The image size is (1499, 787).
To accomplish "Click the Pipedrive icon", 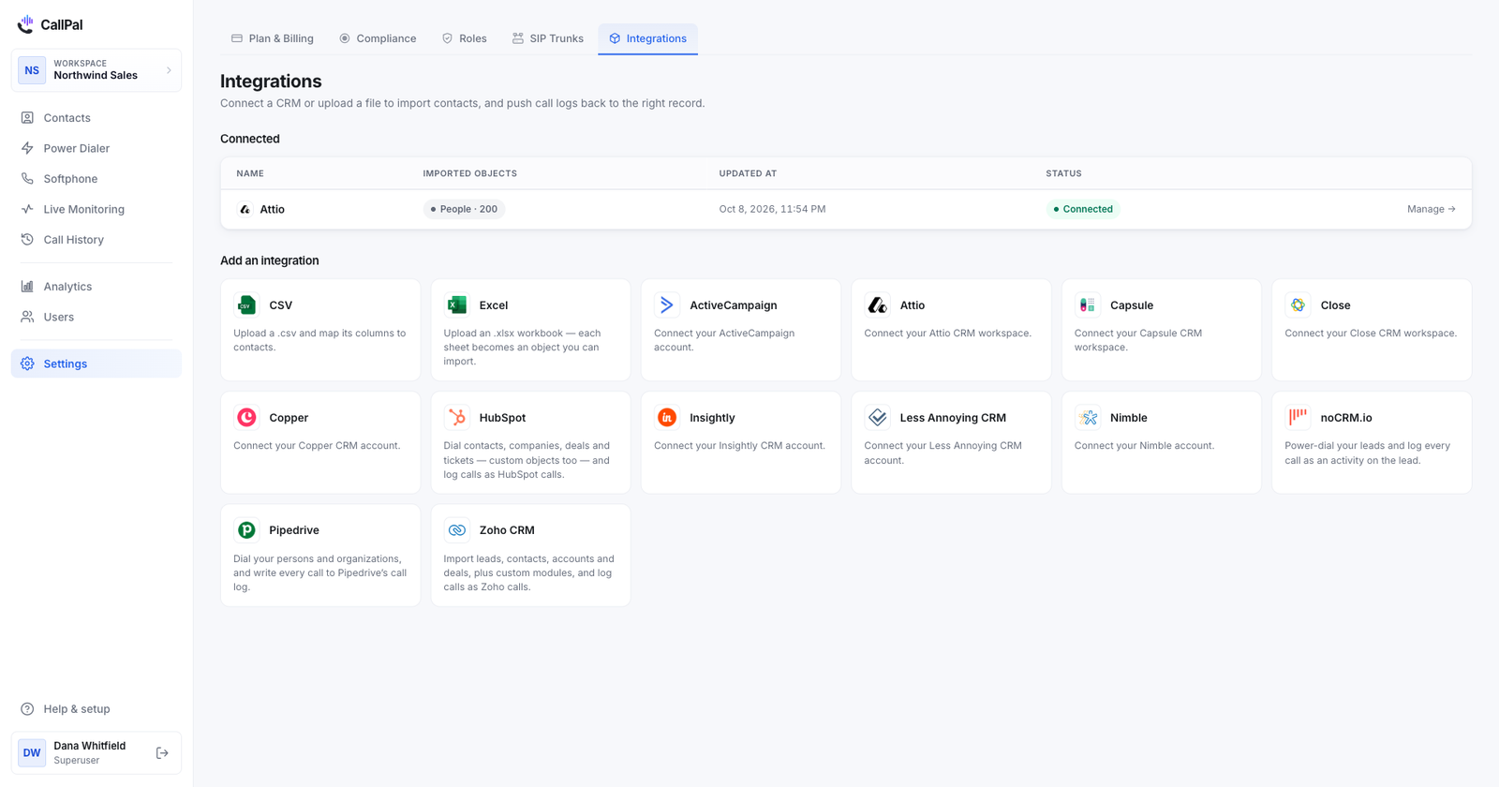I will coord(246,530).
